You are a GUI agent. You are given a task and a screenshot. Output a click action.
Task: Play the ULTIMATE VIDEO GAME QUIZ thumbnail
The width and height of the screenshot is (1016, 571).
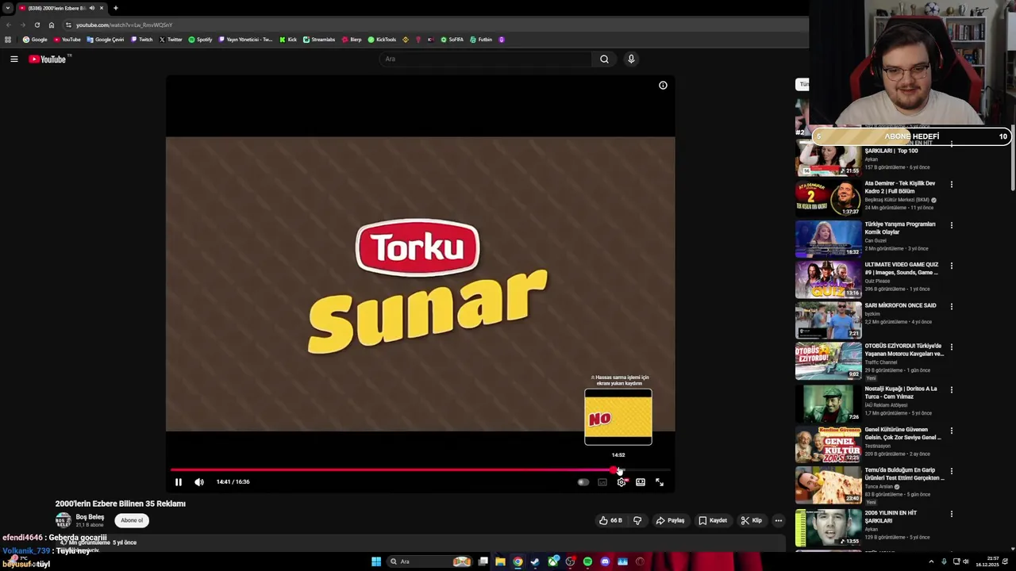(x=828, y=279)
